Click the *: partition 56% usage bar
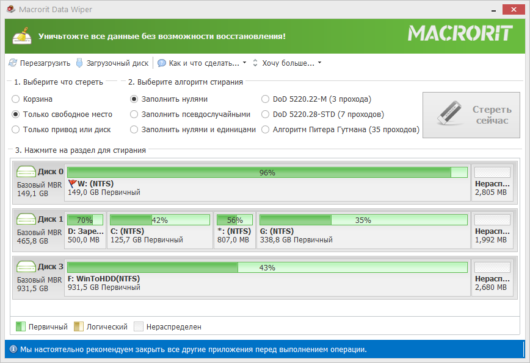 click(234, 220)
